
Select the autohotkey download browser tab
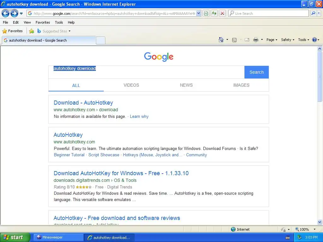(x=49, y=40)
